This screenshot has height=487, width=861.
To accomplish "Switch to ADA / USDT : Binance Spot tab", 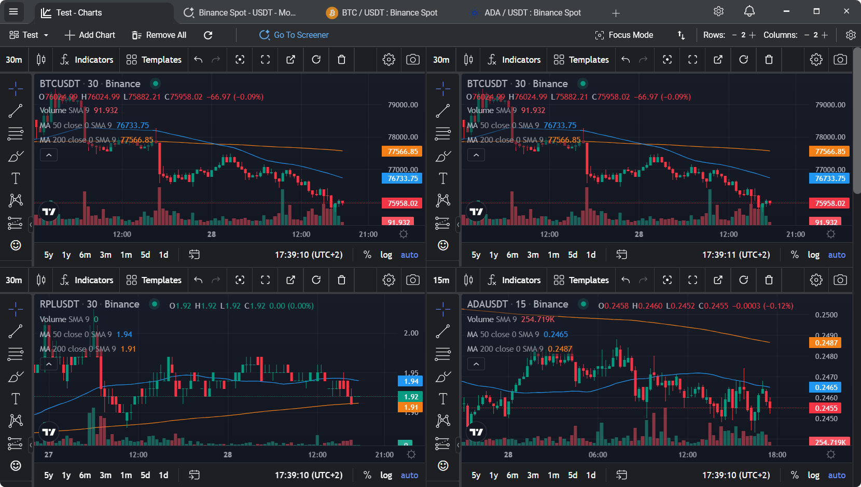I will [x=532, y=12].
